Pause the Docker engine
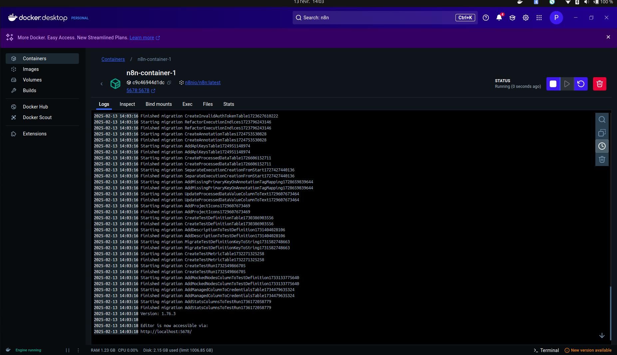 click(68, 350)
